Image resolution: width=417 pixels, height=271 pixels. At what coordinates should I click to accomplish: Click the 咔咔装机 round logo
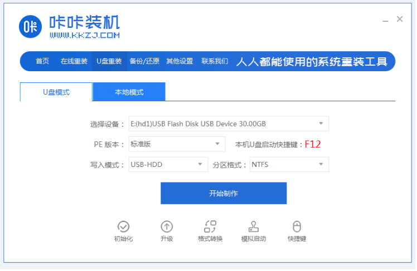coord(30,27)
